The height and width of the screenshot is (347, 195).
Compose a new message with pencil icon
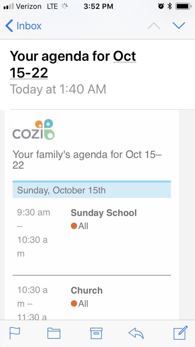click(x=180, y=333)
